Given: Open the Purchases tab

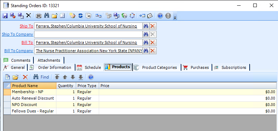Looking at the screenshot, I should tap(197, 67).
